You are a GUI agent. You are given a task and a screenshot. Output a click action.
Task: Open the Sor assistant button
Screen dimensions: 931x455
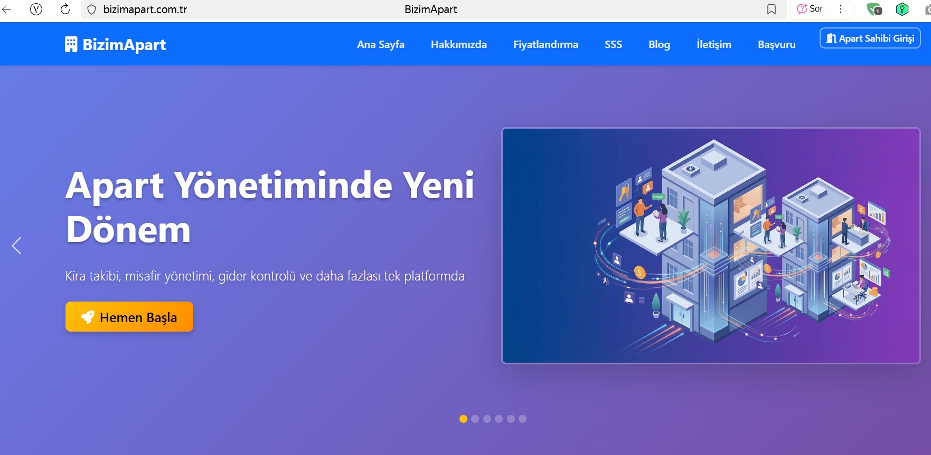pyautogui.click(x=810, y=9)
